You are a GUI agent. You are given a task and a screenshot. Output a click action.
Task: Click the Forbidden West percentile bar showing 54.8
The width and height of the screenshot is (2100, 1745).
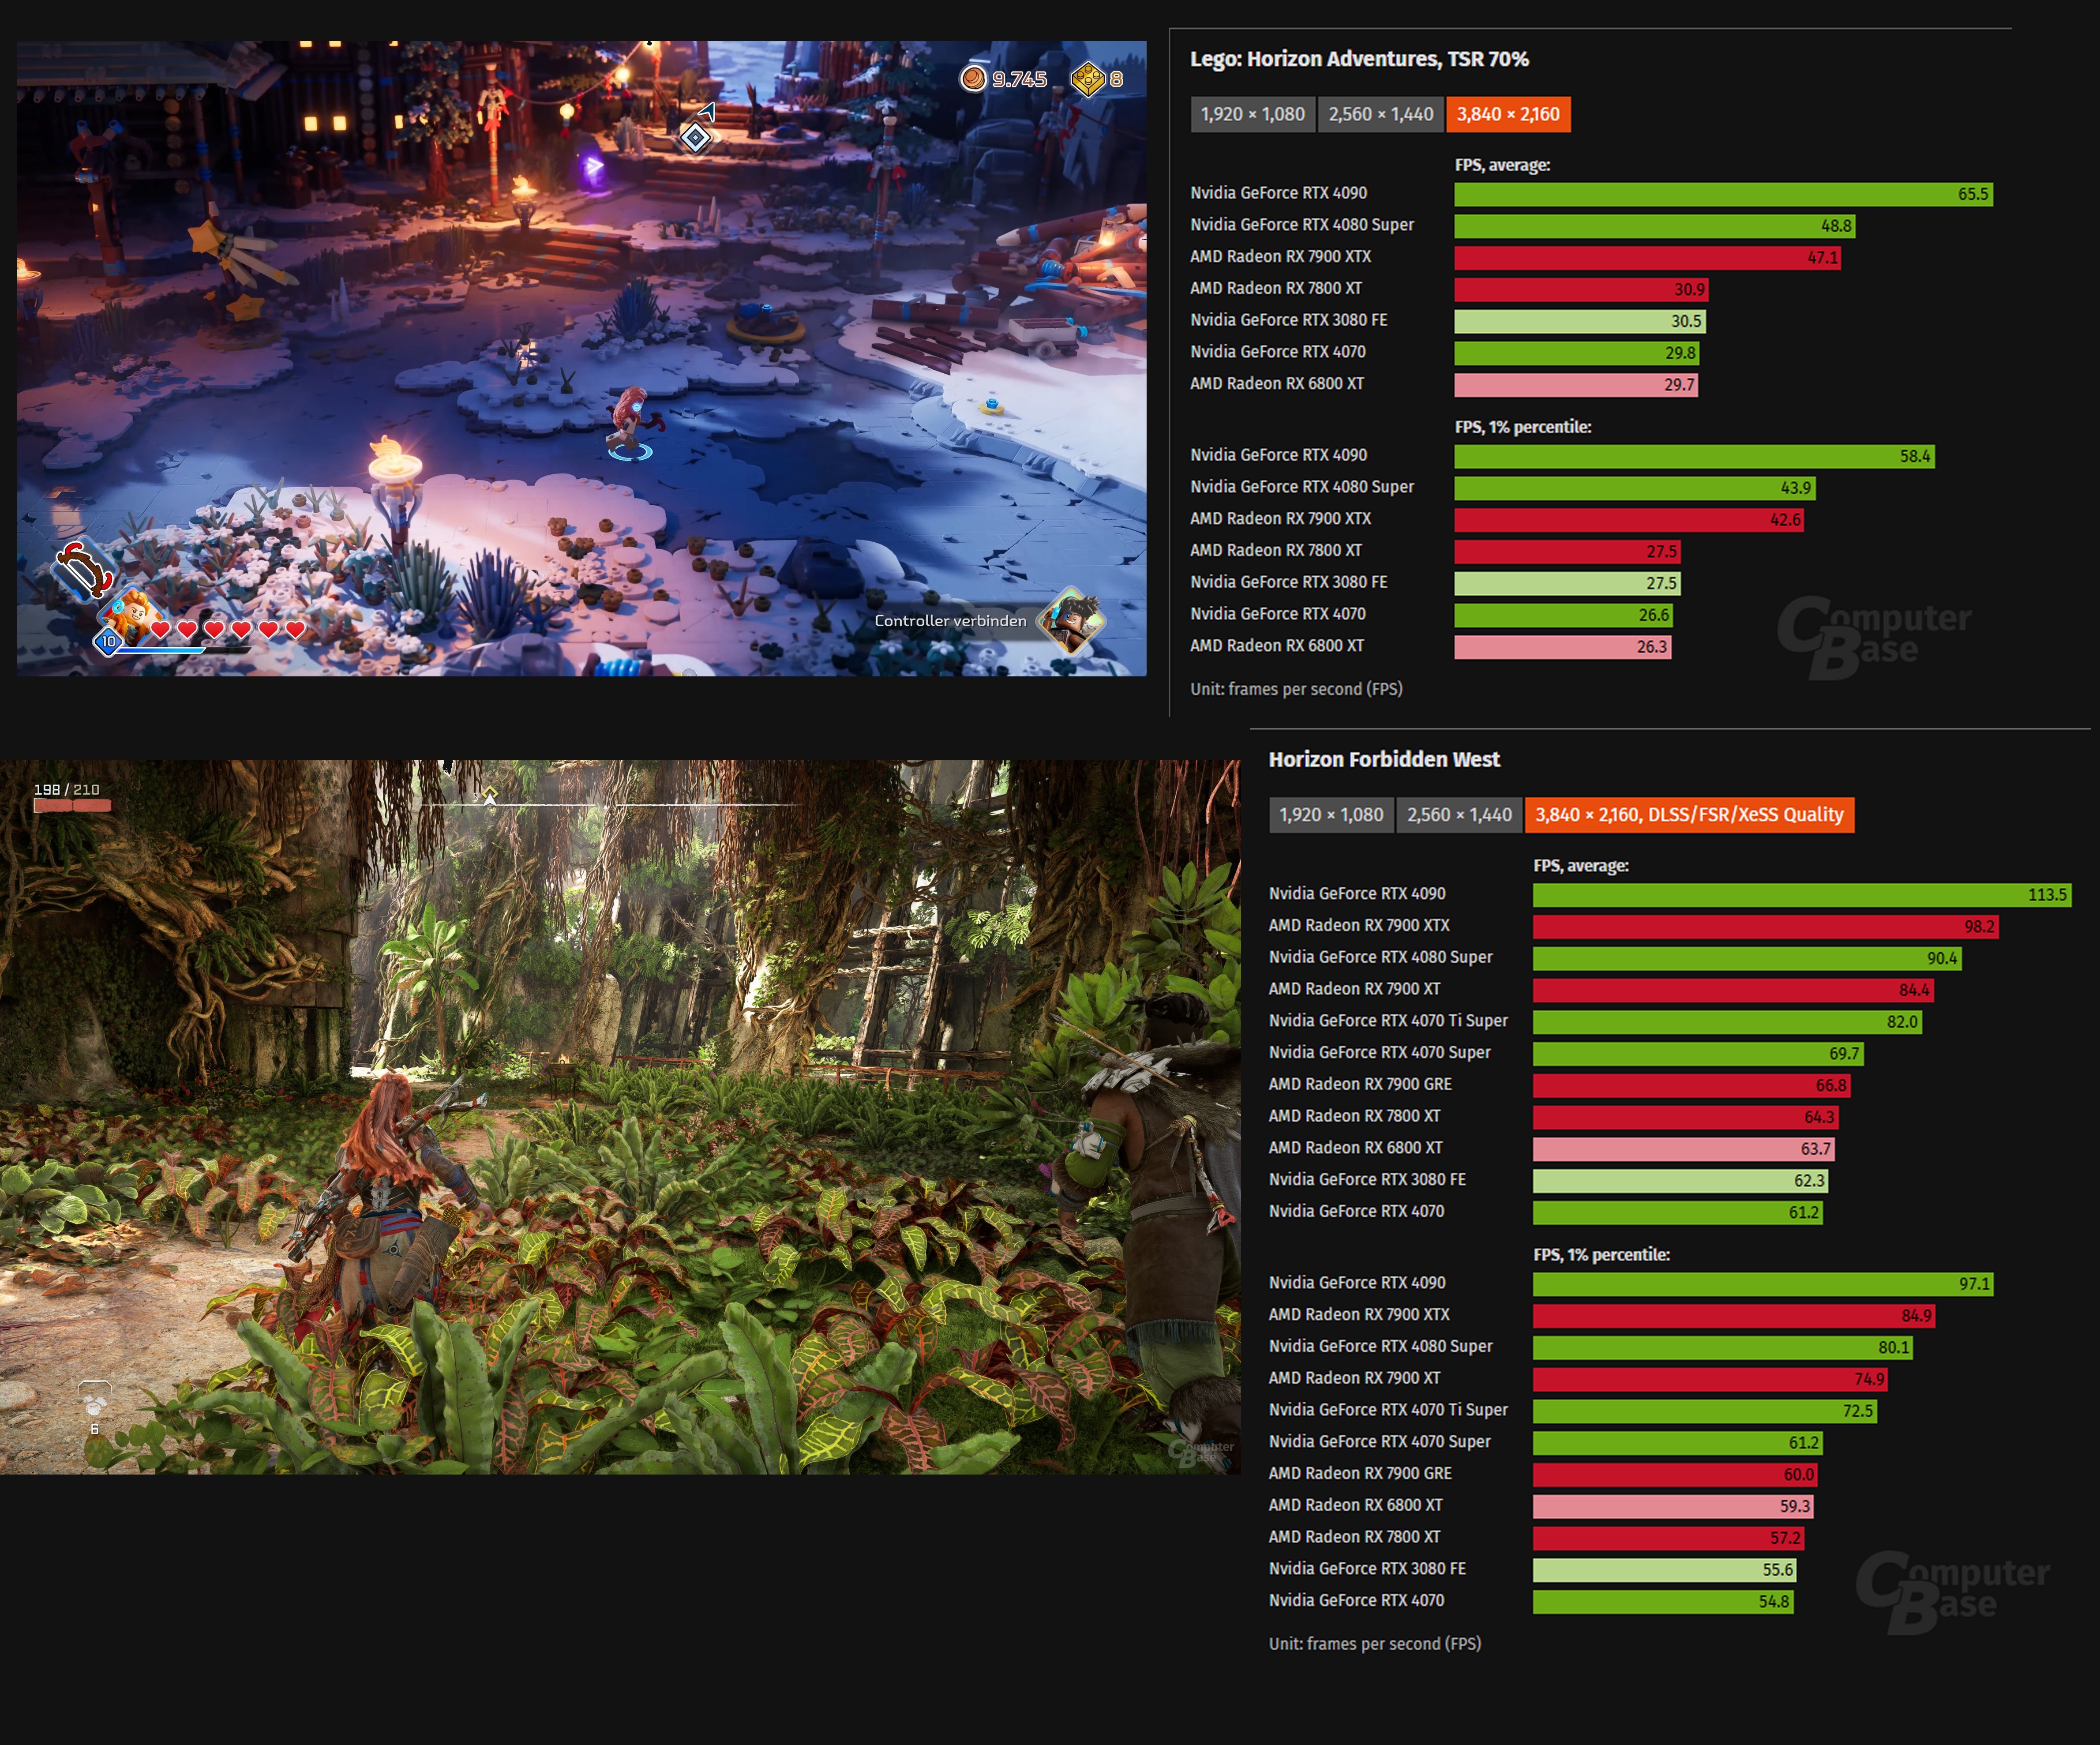coord(1663,1602)
